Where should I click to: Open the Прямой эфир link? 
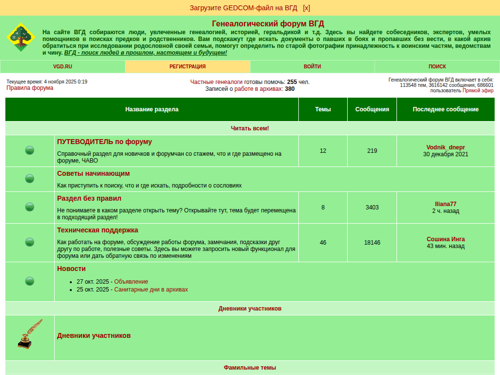pyautogui.click(x=478, y=91)
